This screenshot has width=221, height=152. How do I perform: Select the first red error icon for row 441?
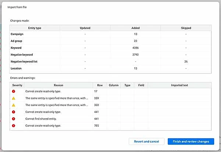click(14, 112)
